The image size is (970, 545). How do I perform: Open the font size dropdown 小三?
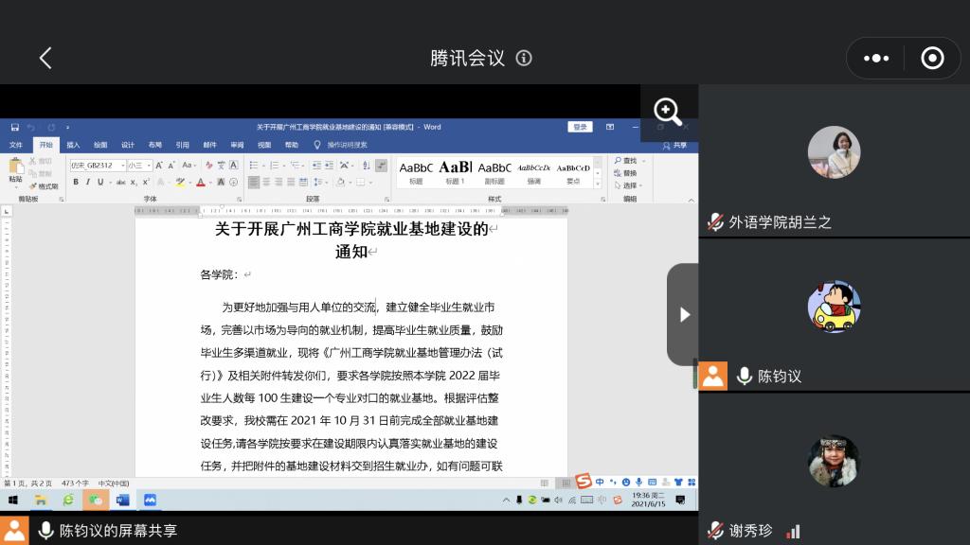tap(139, 166)
